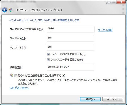127x105 pixels.
Task: Click the ダイヤルアップの電話番号(D) label
Action: click(27, 29)
